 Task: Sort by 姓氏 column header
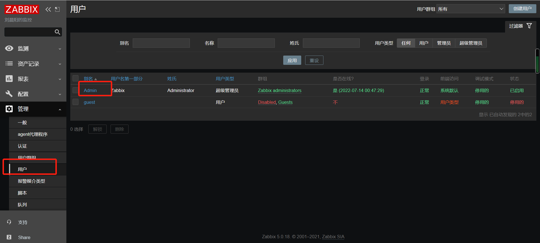click(172, 79)
